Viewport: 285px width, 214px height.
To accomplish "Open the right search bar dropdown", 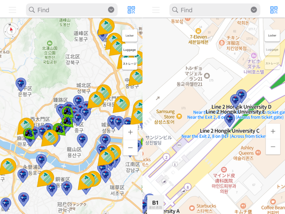I will (253, 10).
